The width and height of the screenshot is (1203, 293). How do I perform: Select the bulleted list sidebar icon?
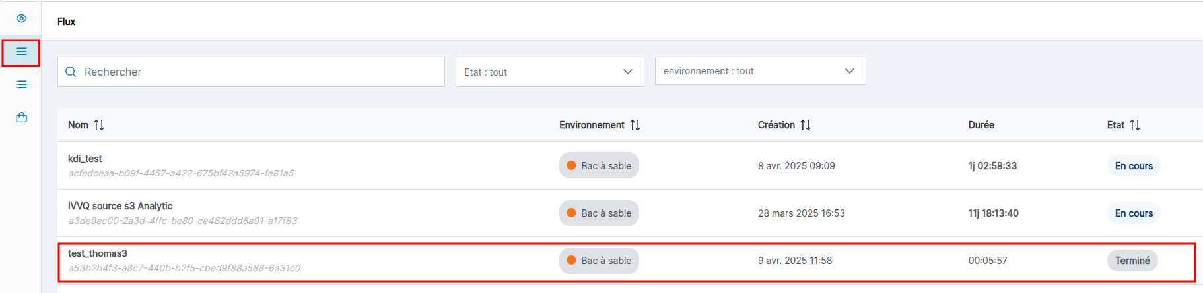21,84
